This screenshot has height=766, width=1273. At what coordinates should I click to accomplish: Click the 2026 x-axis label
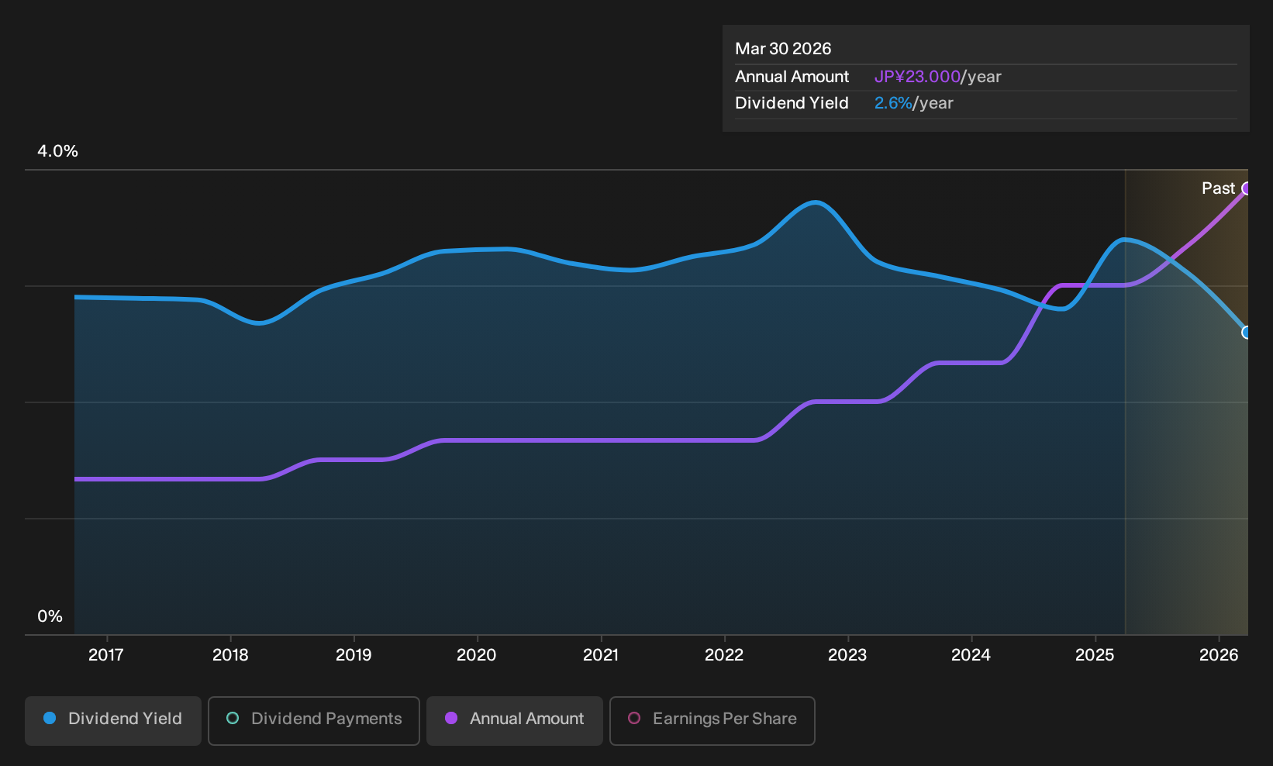[x=1219, y=655]
